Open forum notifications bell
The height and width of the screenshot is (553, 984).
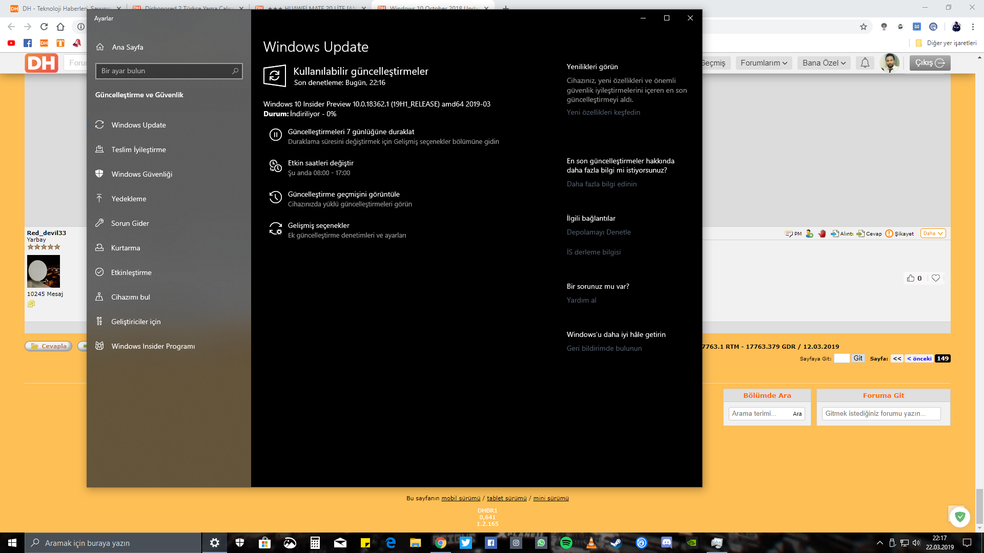tap(865, 63)
